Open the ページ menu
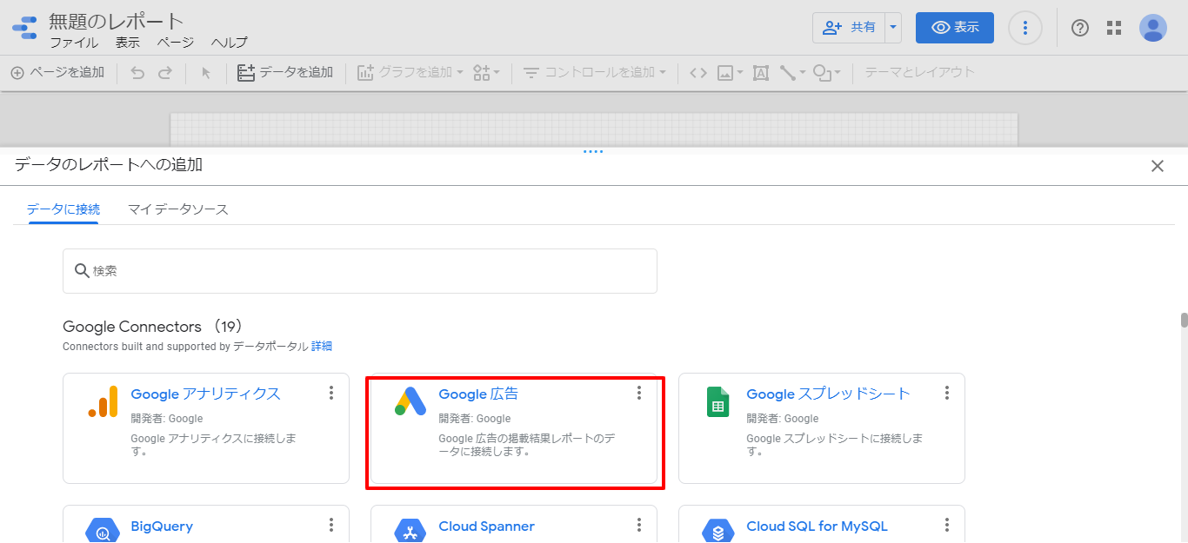 tap(176, 43)
